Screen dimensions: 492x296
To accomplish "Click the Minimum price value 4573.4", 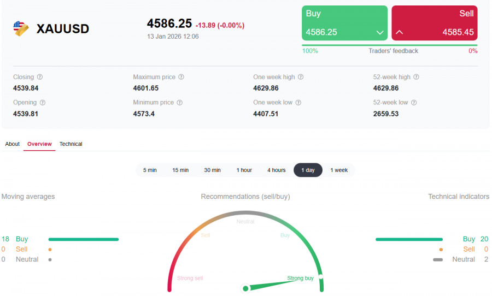I will point(144,114).
